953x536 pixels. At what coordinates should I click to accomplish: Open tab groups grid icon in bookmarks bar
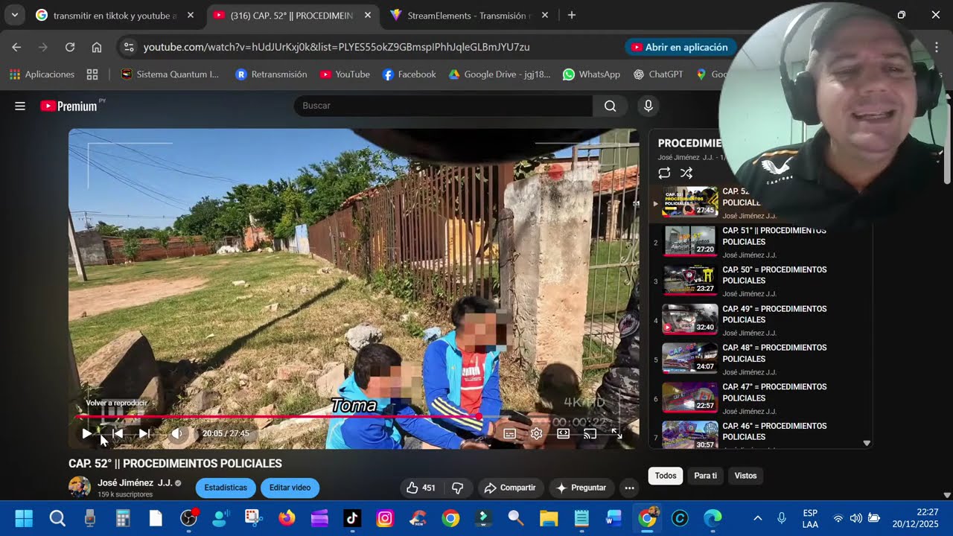pyautogui.click(x=92, y=74)
